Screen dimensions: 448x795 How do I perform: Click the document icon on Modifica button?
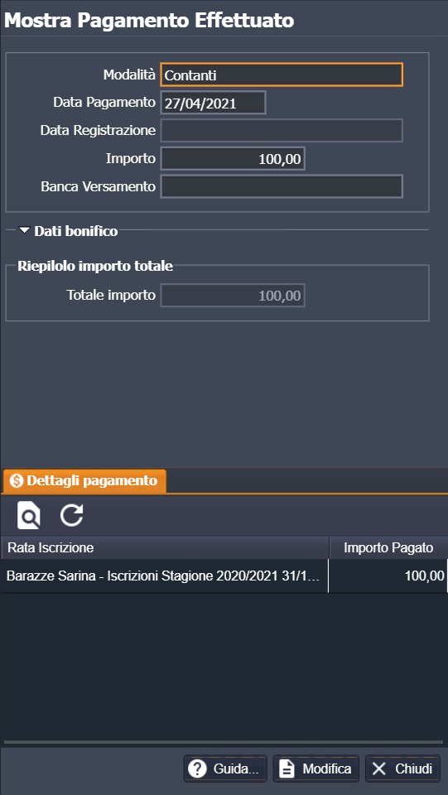[287, 768]
